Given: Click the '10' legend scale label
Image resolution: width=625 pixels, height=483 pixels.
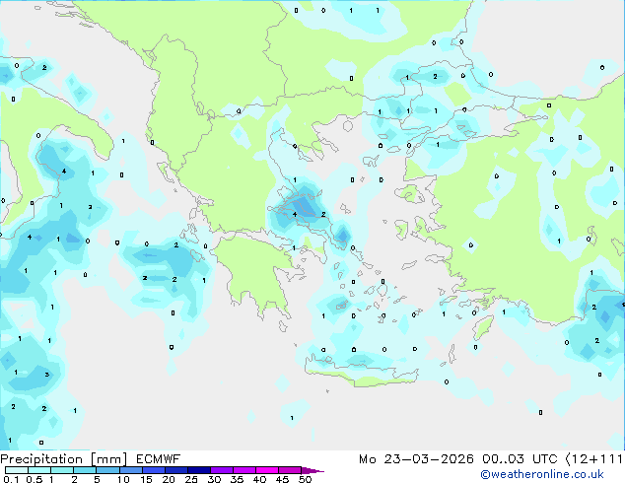Looking at the screenshot, I should [123, 479].
